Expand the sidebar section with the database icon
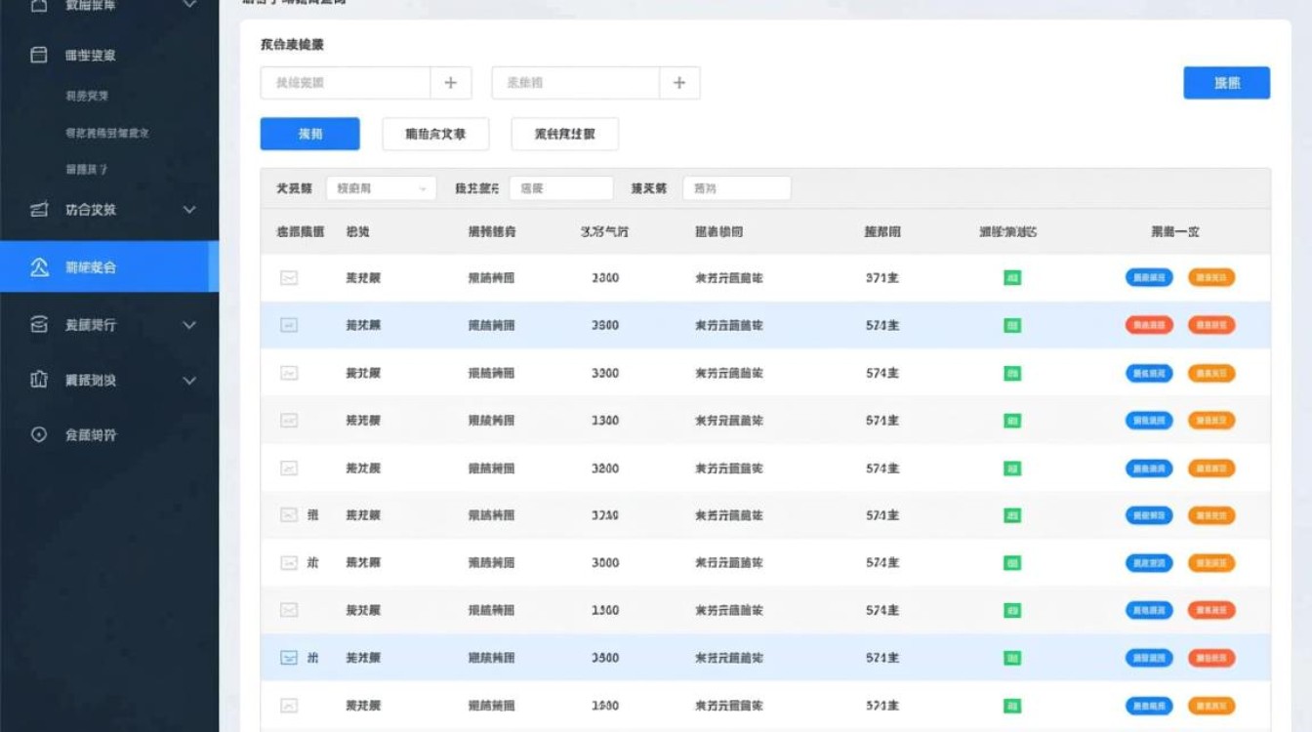 coord(189,325)
